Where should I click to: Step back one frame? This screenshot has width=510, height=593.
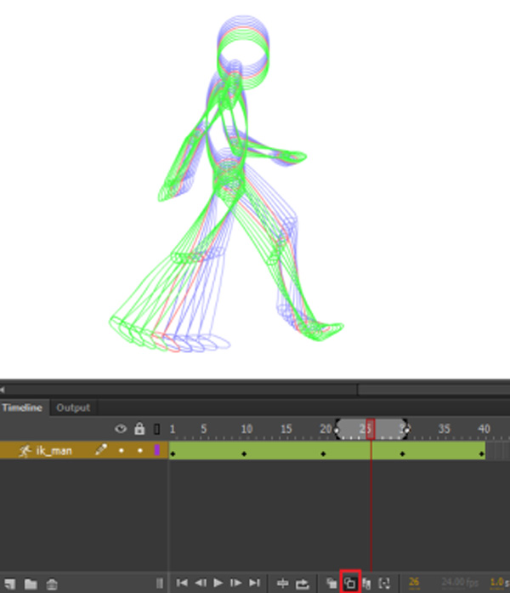[x=201, y=583]
